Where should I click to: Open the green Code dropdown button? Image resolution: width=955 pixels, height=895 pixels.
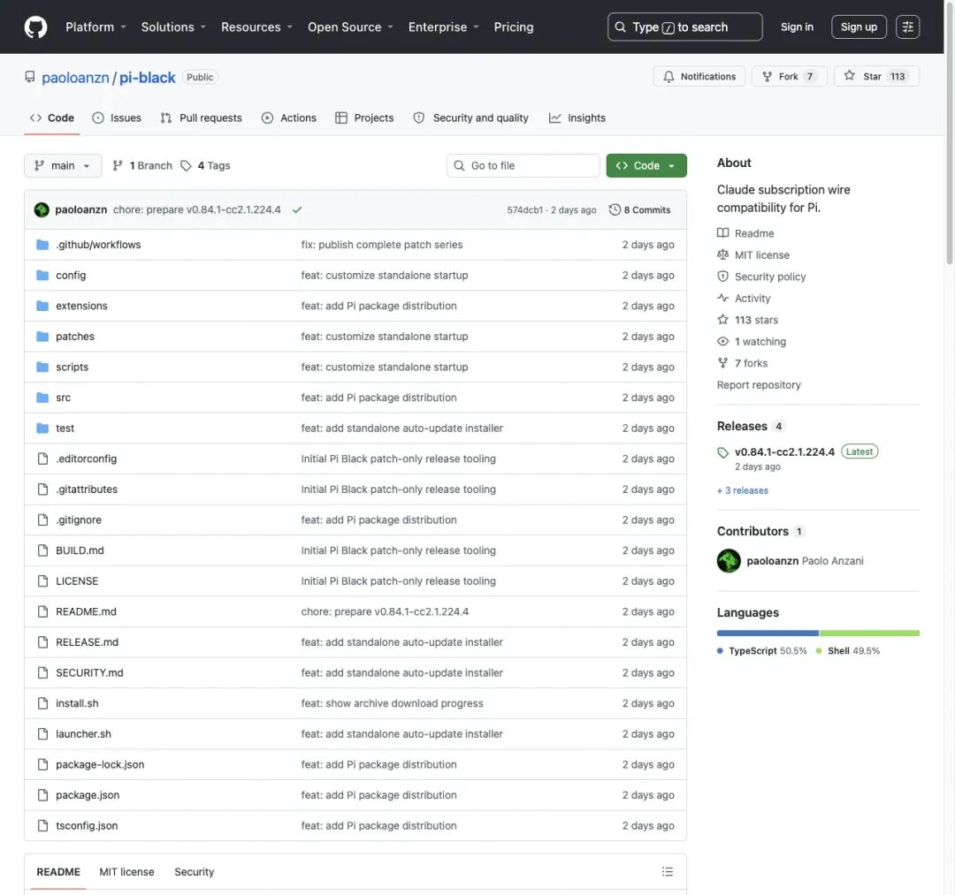pyautogui.click(x=646, y=165)
